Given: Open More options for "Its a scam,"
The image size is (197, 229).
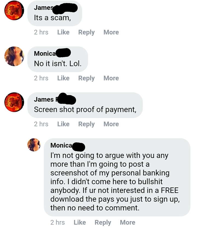Looking at the screenshot, I should pyautogui.click(x=111, y=32).
